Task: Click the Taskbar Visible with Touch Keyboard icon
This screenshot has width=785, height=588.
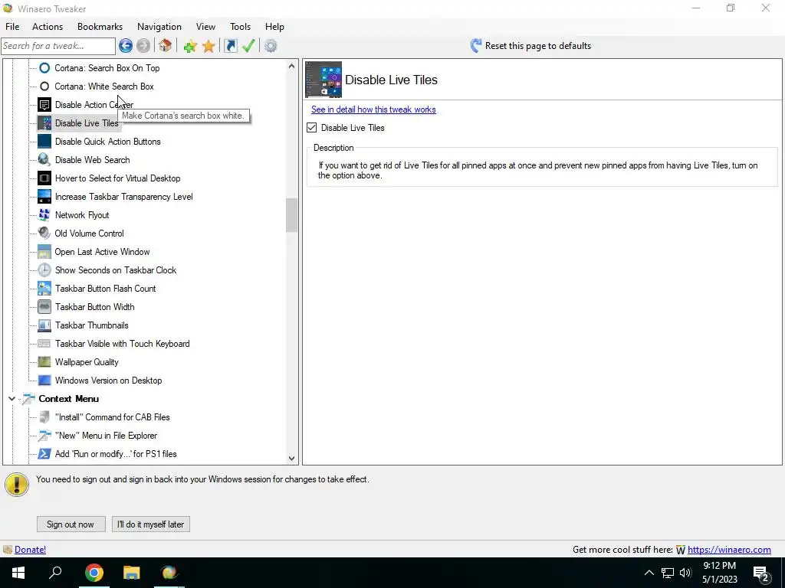Action: pos(44,344)
